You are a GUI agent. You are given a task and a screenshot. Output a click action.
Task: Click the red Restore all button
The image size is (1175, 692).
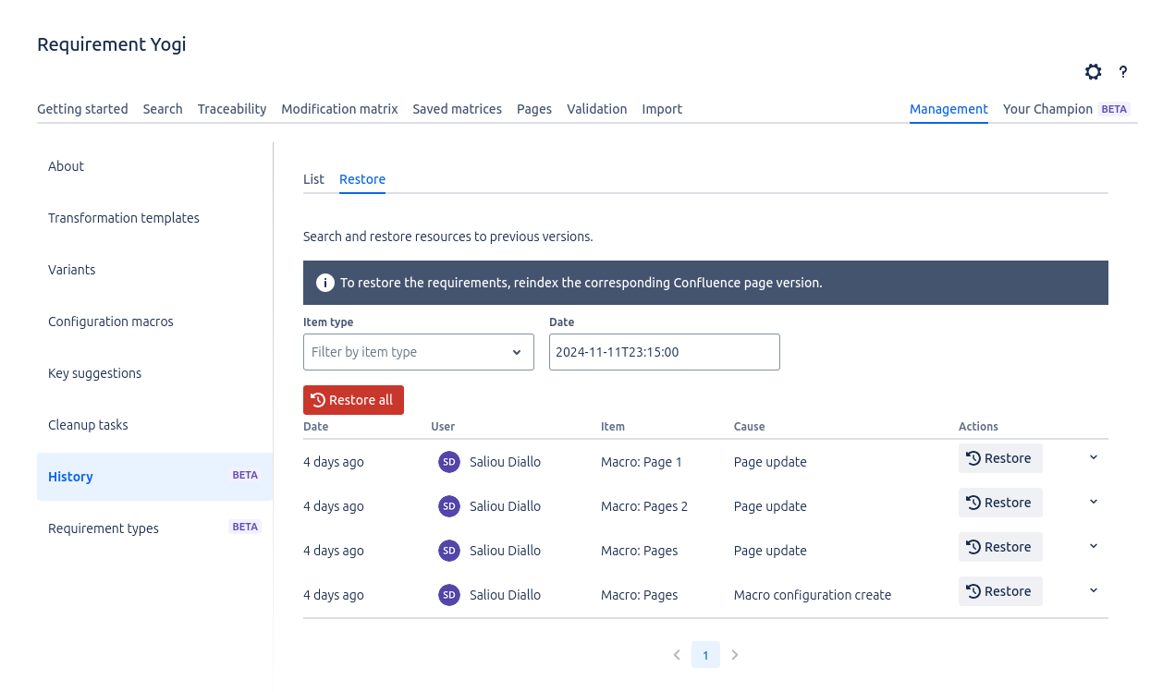(353, 400)
